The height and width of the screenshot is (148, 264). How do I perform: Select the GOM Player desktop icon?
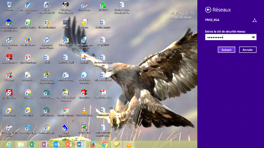click(9, 110)
